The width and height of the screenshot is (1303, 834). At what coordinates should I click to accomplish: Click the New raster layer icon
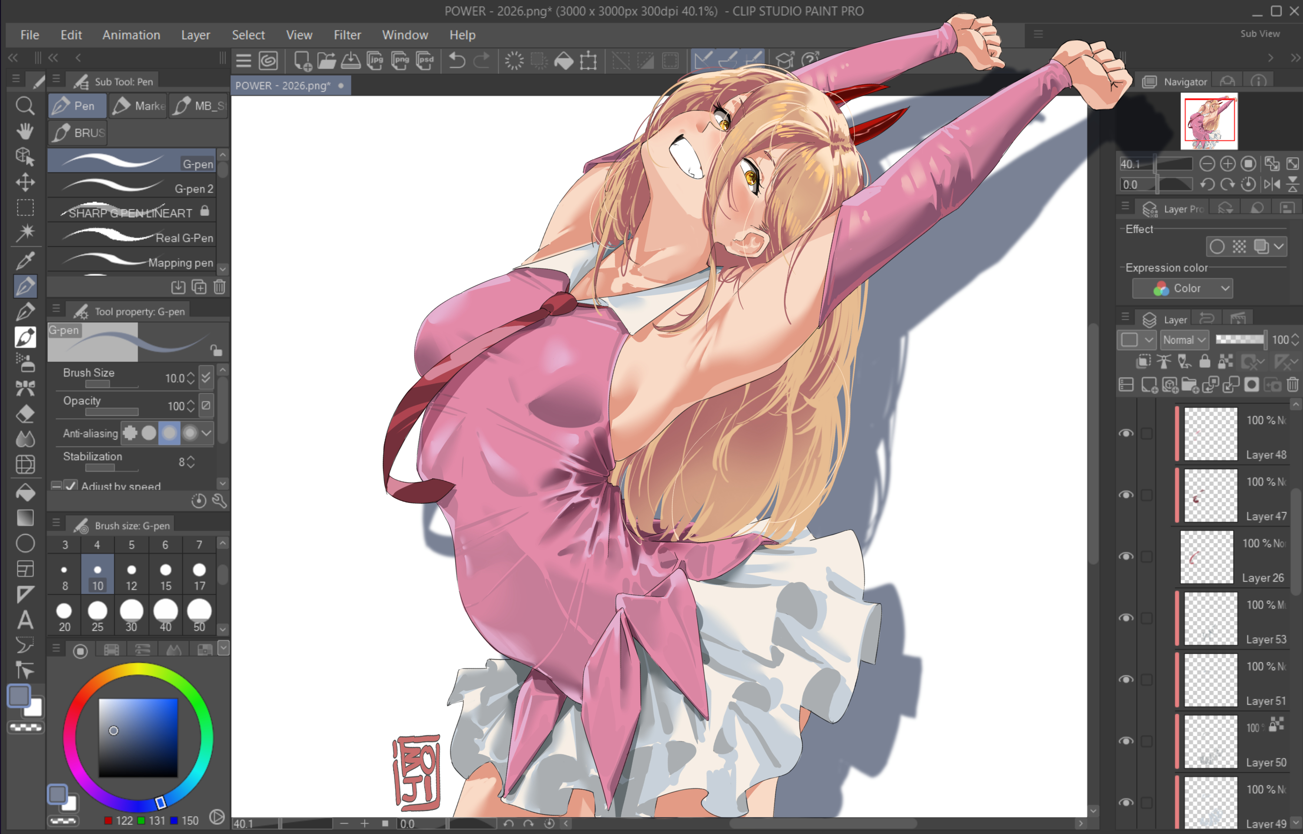[x=1149, y=385]
